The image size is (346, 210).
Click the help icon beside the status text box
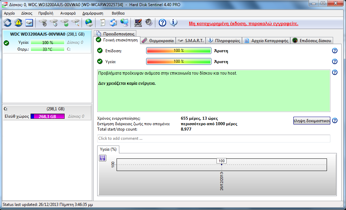click(x=335, y=72)
